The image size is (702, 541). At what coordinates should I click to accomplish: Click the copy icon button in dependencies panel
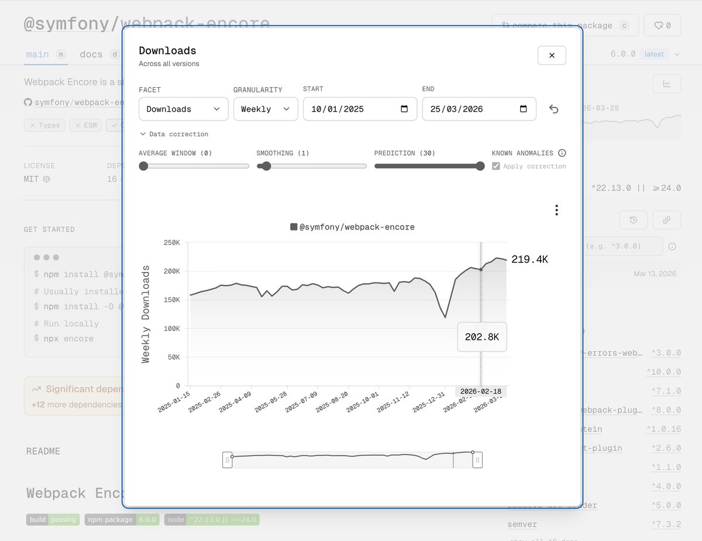point(667,220)
